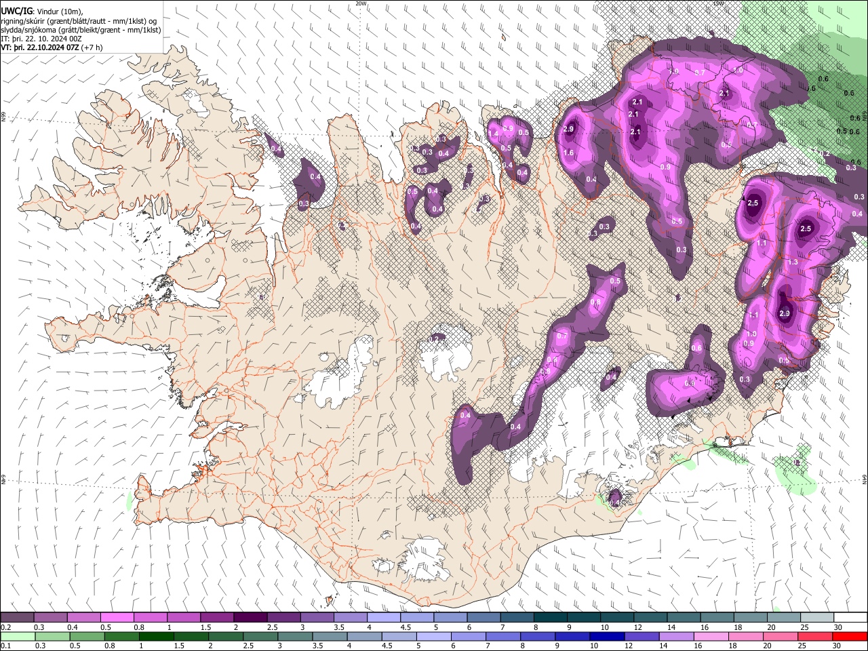Click the '12' label under the upper legend
This screenshot has height=651, width=868.
pos(638,628)
